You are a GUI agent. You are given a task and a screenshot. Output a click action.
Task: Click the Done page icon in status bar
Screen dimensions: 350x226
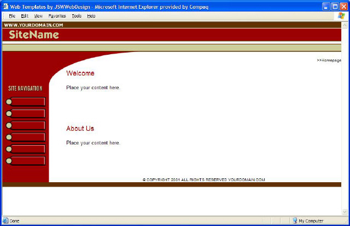click(5, 221)
